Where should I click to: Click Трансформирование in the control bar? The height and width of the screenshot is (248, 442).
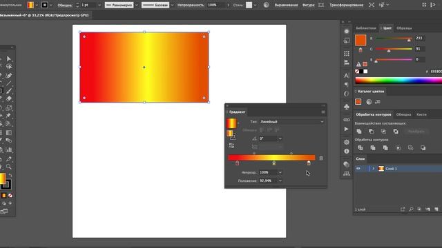click(x=346, y=5)
